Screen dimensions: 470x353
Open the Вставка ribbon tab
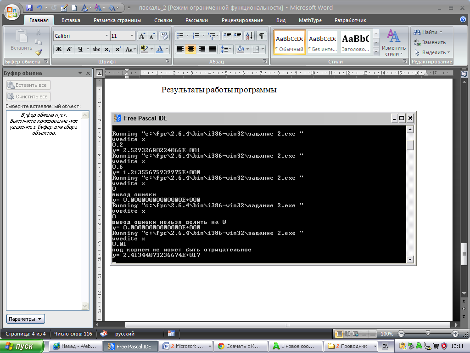71,20
